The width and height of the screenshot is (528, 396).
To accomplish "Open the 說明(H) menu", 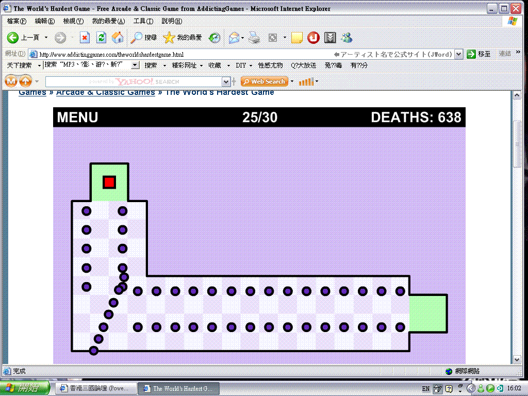I will click(x=172, y=21).
